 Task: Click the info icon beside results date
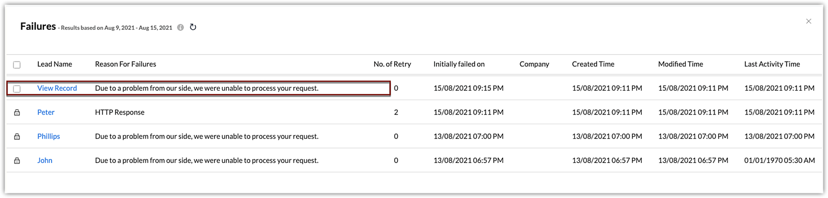181,28
